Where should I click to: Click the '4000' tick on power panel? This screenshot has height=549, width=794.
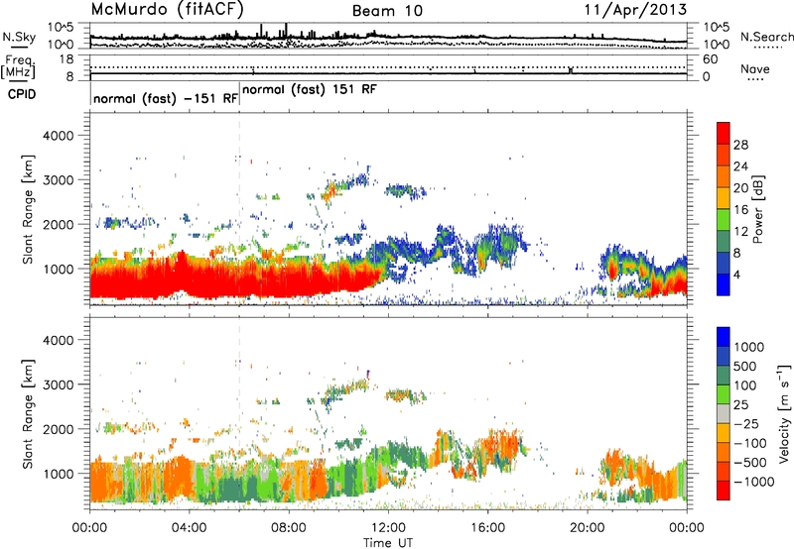[58, 136]
